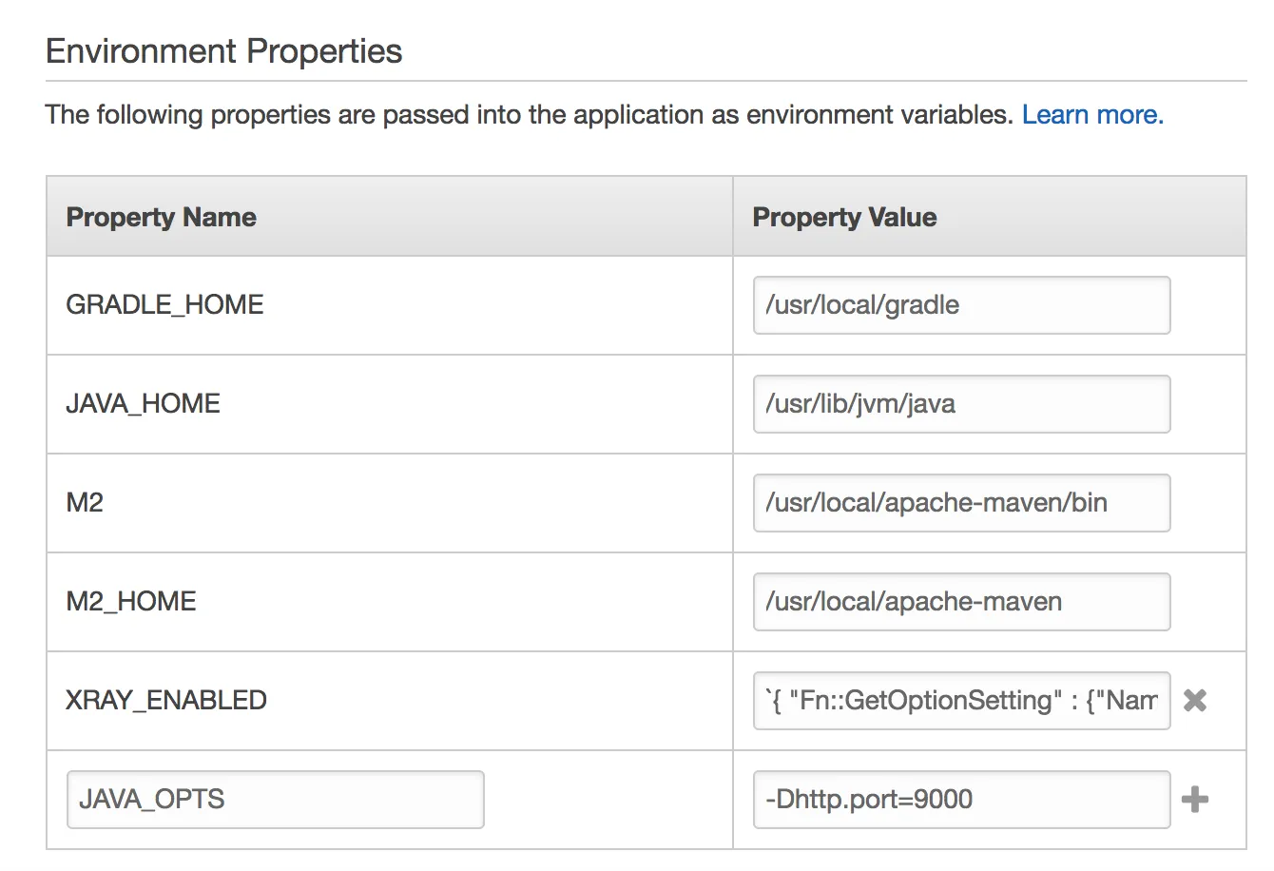Viewport: 1274px width, 871px height.
Task: Click the M2 property name label
Action: click(x=85, y=503)
